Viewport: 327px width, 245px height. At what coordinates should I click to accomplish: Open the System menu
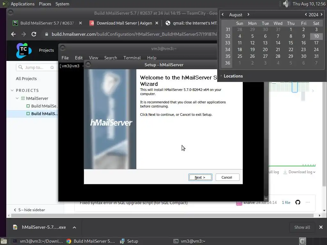tap(62, 4)
